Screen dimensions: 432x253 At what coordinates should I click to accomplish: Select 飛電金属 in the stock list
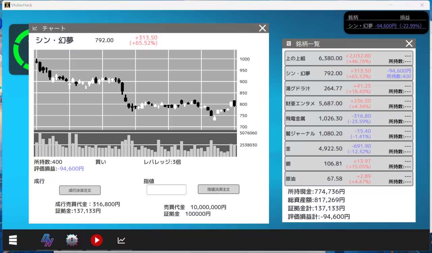[x=349, y=118]
